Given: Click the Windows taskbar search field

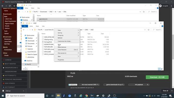Looking at the screenshot, I should (x=25, y=96).
